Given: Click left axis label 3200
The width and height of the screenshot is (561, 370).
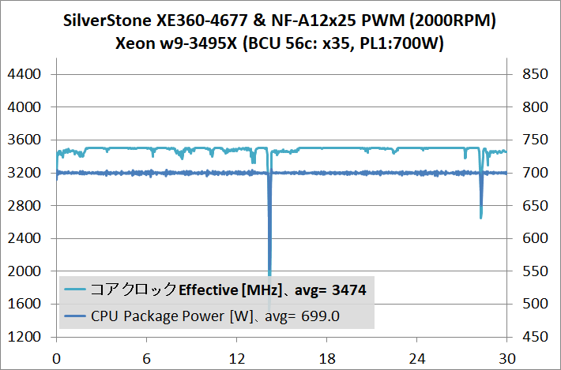Looking at the screenshot, I should (x=24, y=173).
